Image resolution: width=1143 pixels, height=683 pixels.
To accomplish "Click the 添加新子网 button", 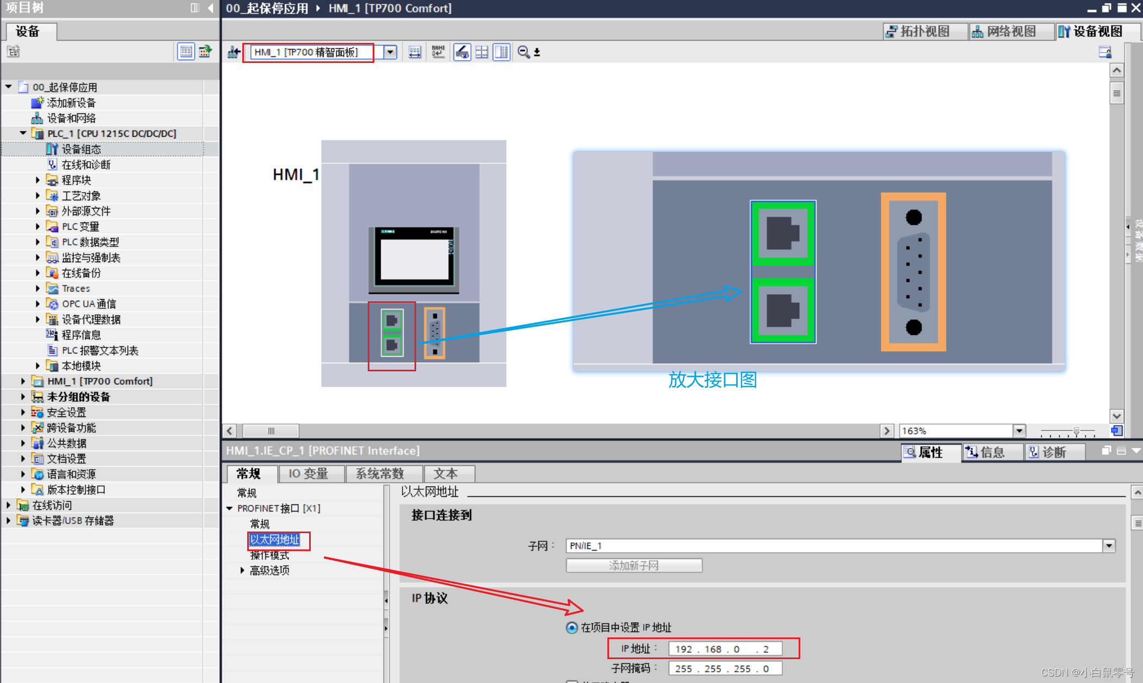I will point(633,566).
